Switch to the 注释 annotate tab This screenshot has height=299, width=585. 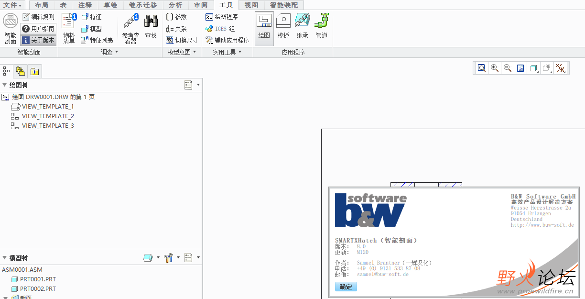(x=85, y=5)
